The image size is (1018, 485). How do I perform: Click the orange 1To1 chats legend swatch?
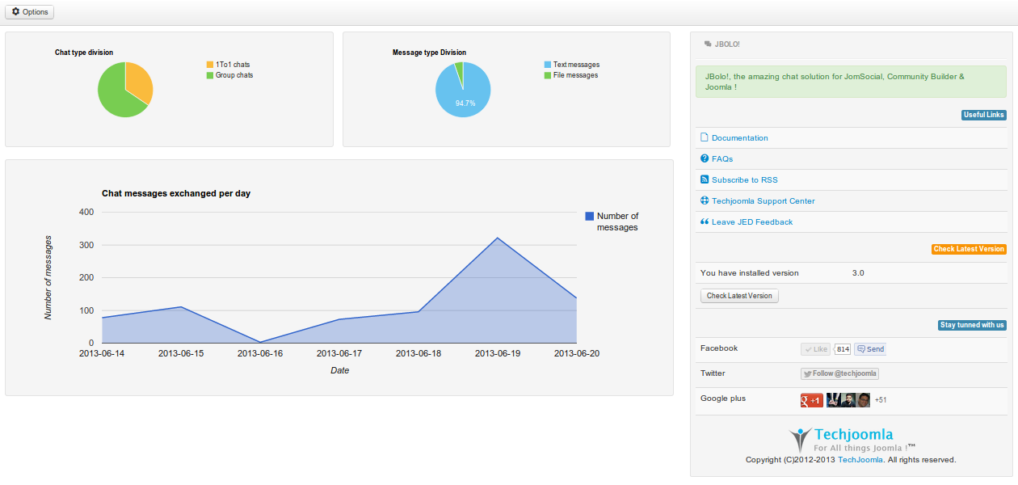point(210,65)
